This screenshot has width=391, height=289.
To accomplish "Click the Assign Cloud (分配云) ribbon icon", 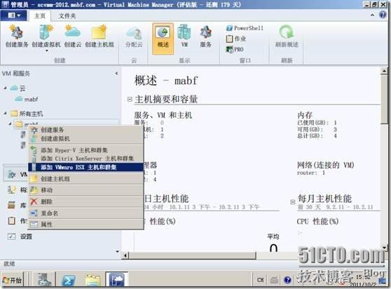I will coord(134,37).
